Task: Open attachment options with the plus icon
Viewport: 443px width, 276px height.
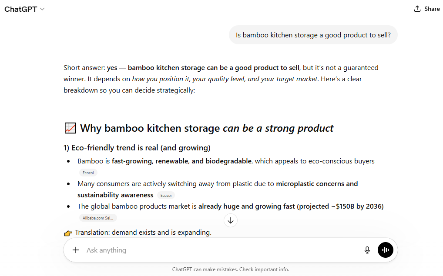Action: (76, 250)
